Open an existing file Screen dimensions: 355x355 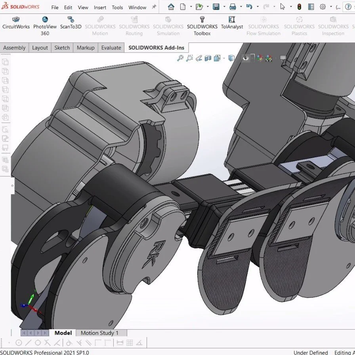tap(199, 7)
